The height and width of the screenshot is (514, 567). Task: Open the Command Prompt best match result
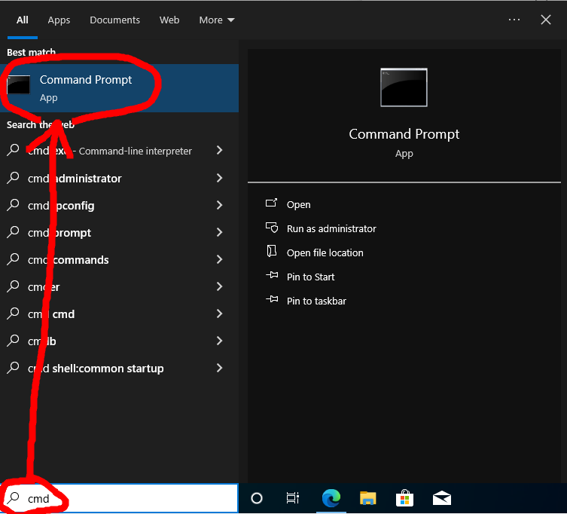click(x=119, y=88)
